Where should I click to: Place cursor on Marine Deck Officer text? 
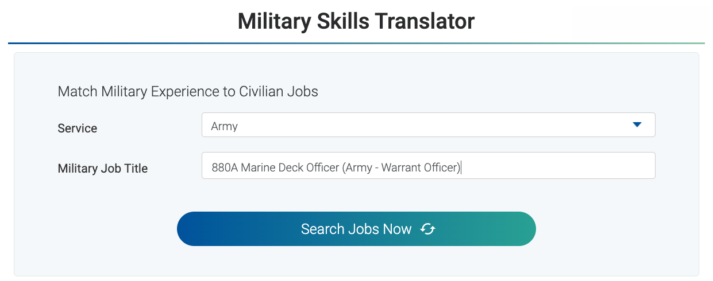[290, 168]
